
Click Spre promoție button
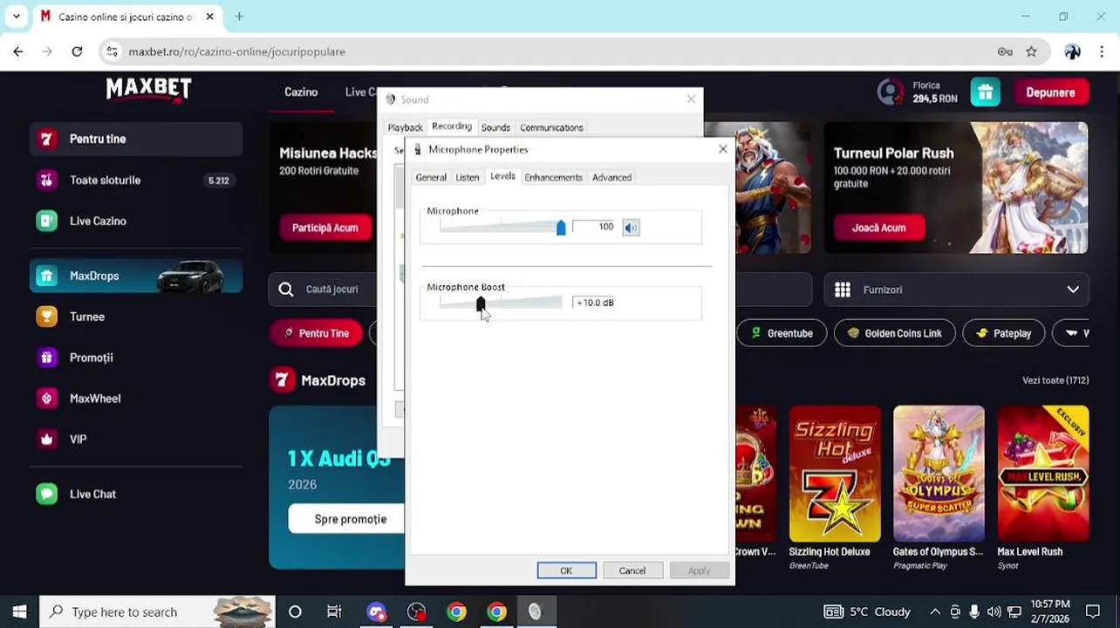click(350, 519)
